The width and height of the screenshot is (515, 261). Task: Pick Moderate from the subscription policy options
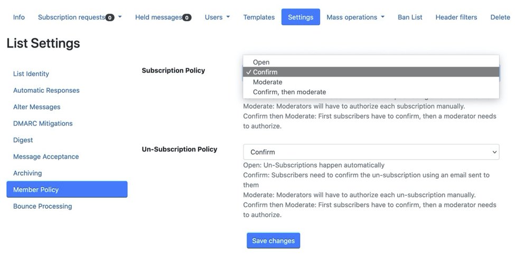pos(267,82)
